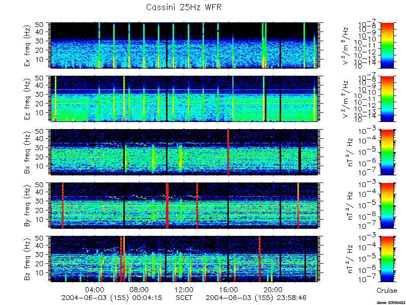Click the Ez freq spectrogram panel

[x=184, y=99]
